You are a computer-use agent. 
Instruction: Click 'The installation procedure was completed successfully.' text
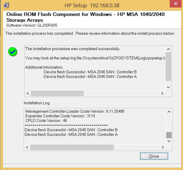pyautogui.click(x=73, y=49)
